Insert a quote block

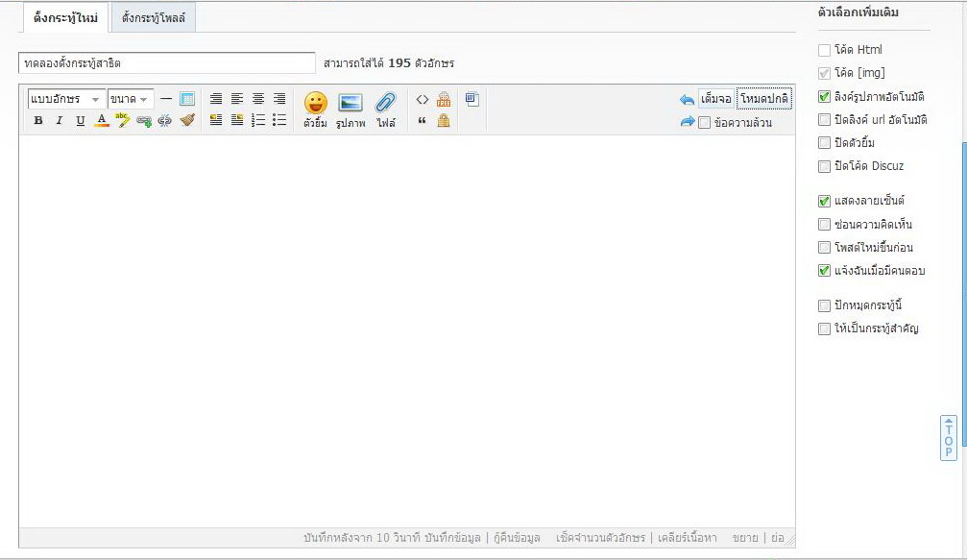(423, 120)
